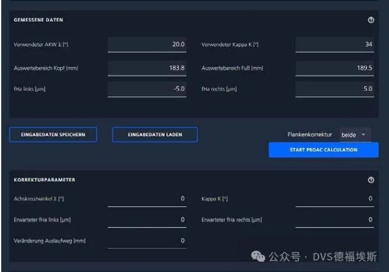Select the Verwendeter Kappa K input field
Screen dimensions: 389x272
click(334, 45)
